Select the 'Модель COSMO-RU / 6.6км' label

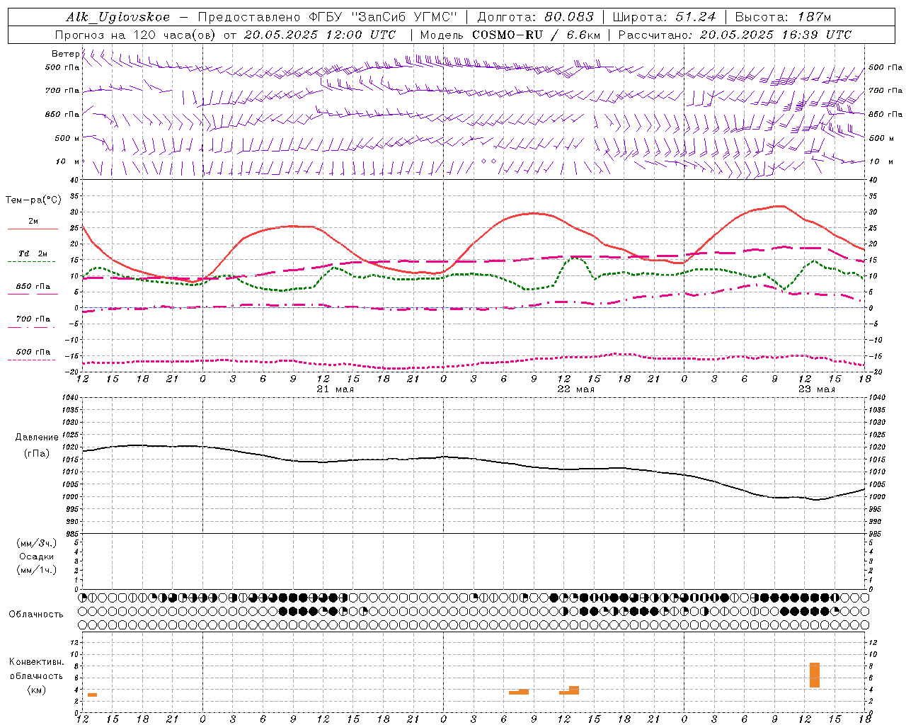pos(510,35)
